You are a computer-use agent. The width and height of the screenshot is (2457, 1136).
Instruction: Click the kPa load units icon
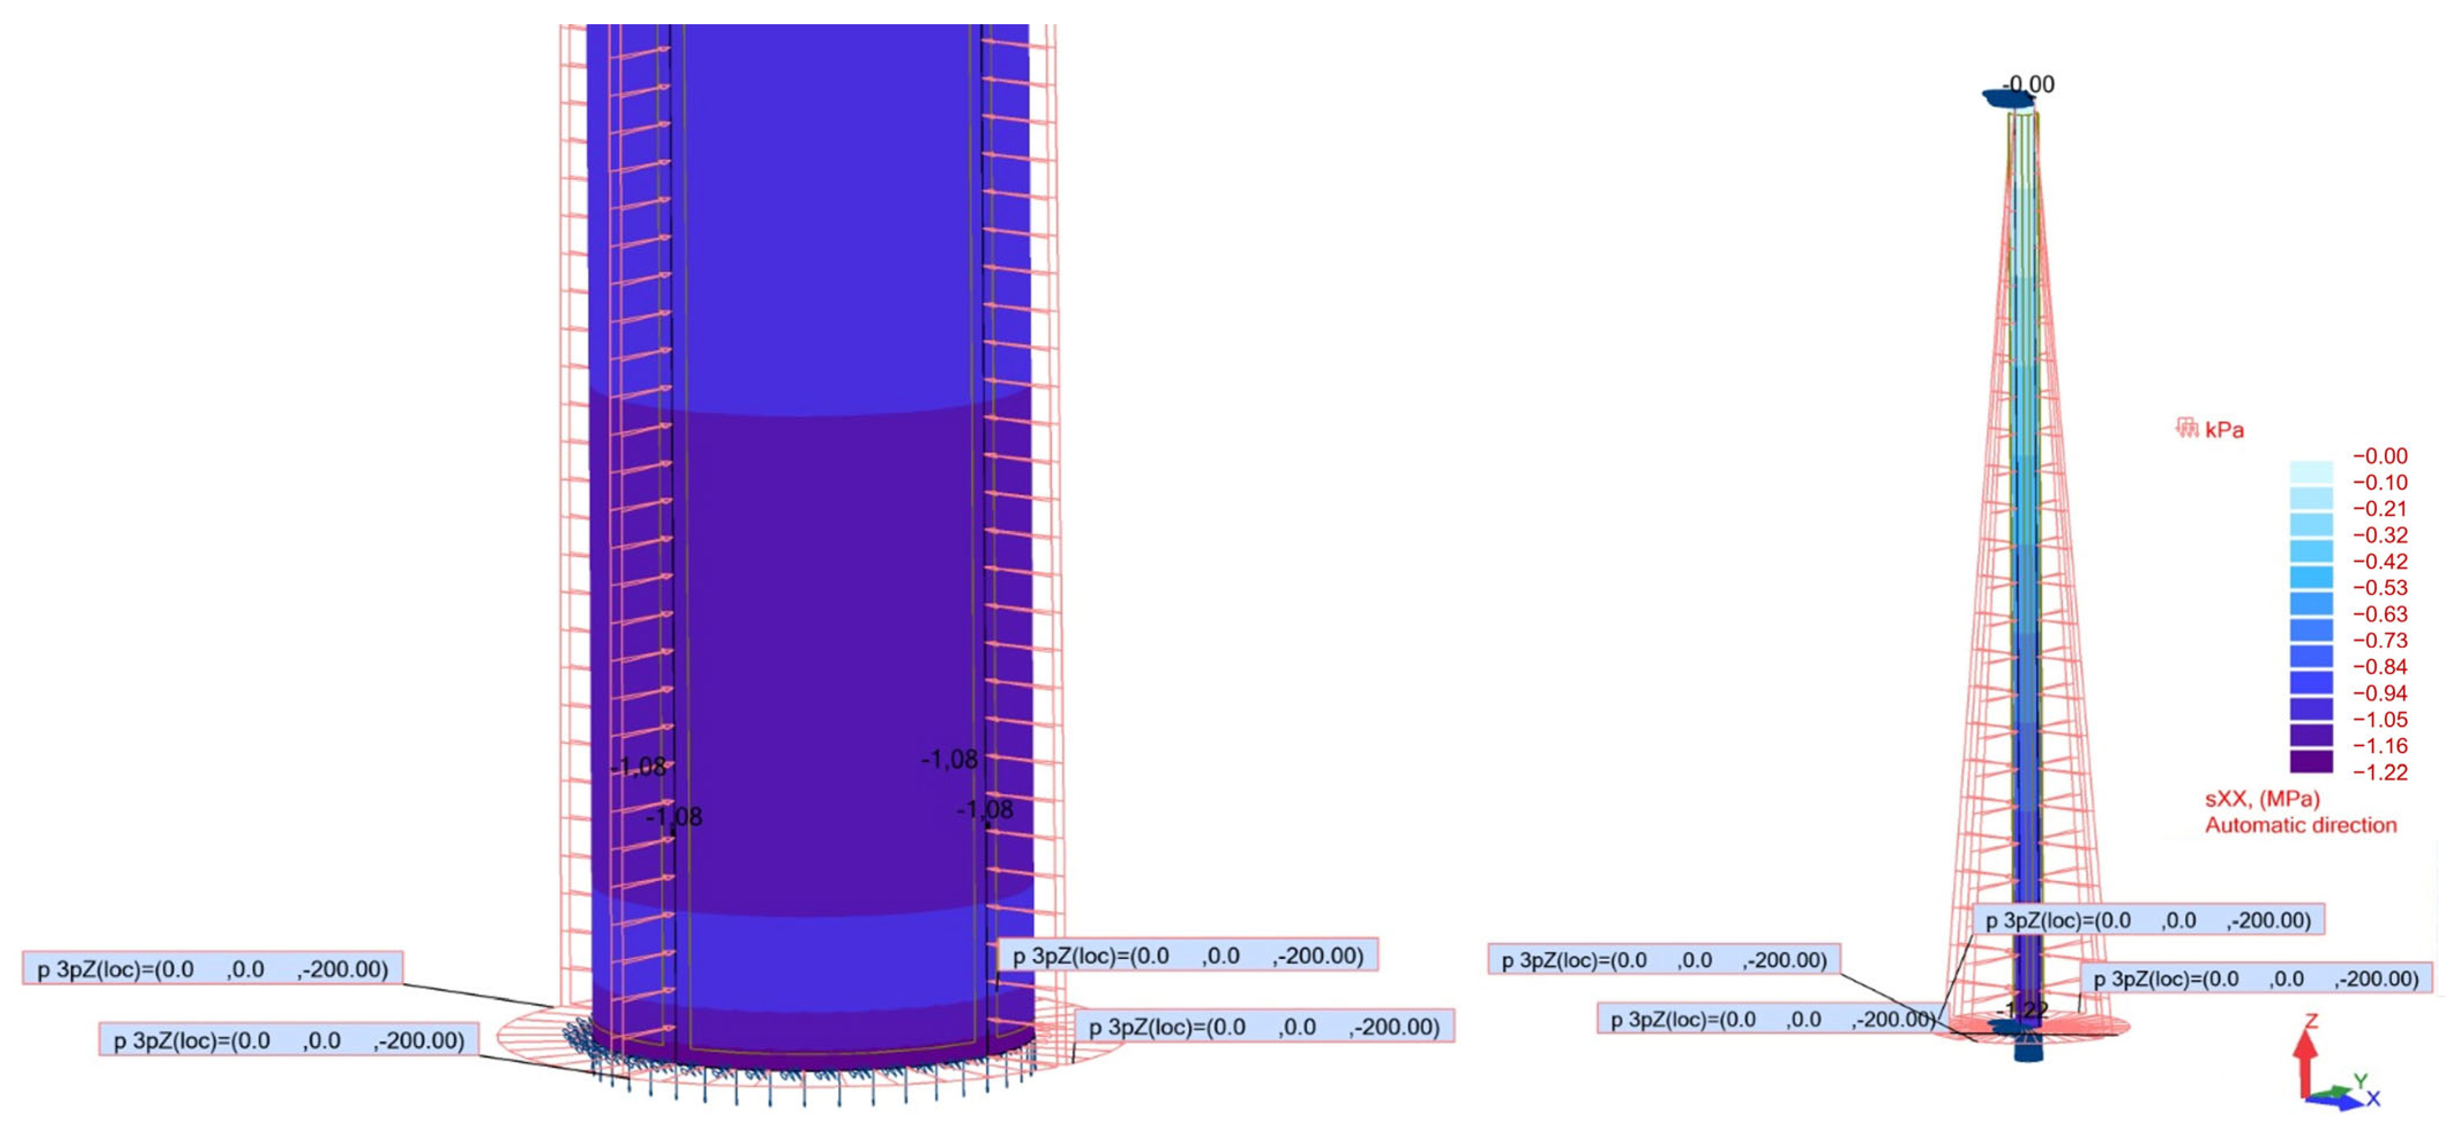pos(2186,429)
